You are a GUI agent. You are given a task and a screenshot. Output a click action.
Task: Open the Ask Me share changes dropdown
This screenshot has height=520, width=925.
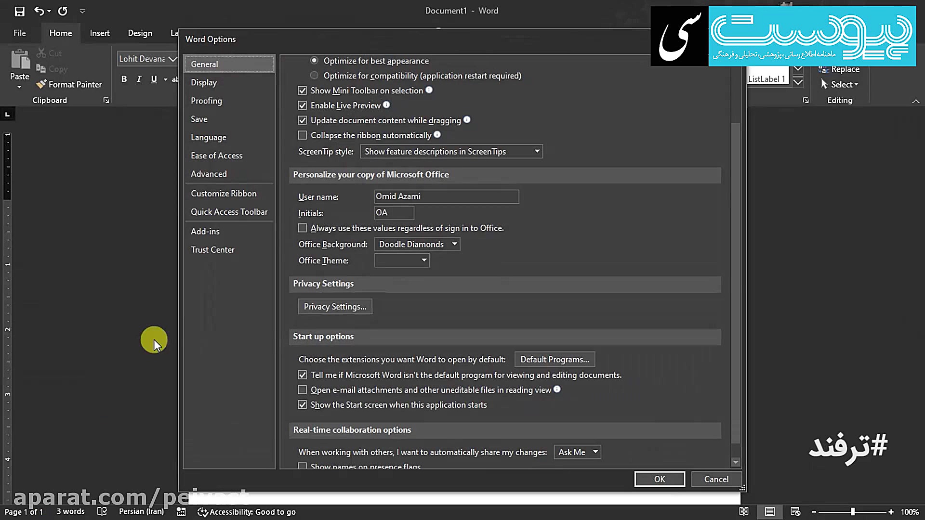577,452
